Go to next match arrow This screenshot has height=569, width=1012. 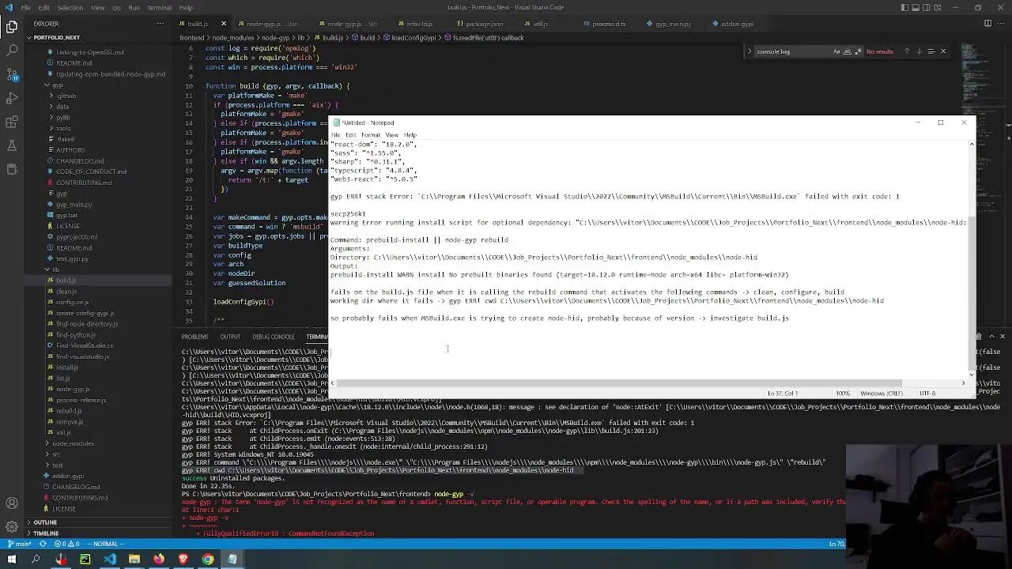(x=919, y=51)
